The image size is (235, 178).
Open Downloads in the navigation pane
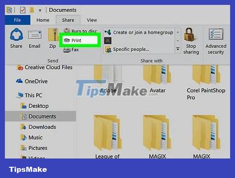tap(38, 127)
